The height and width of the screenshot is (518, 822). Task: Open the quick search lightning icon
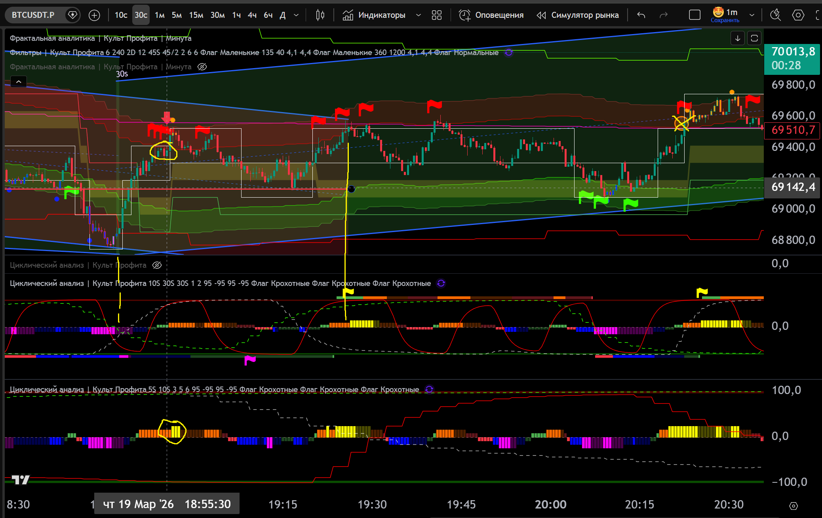coord(775,15)
